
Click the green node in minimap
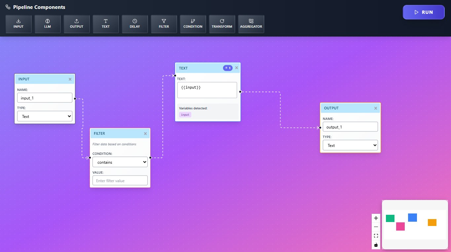[390, 218]
